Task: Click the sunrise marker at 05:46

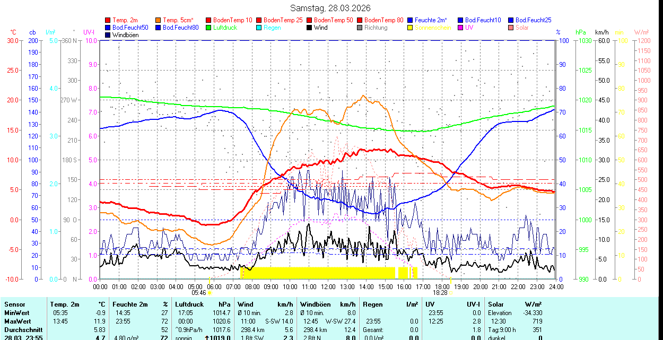Action: (210, 292)
